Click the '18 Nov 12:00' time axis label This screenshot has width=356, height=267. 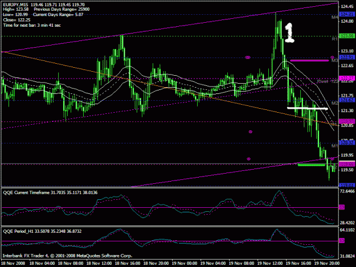(x=99, y=264)
